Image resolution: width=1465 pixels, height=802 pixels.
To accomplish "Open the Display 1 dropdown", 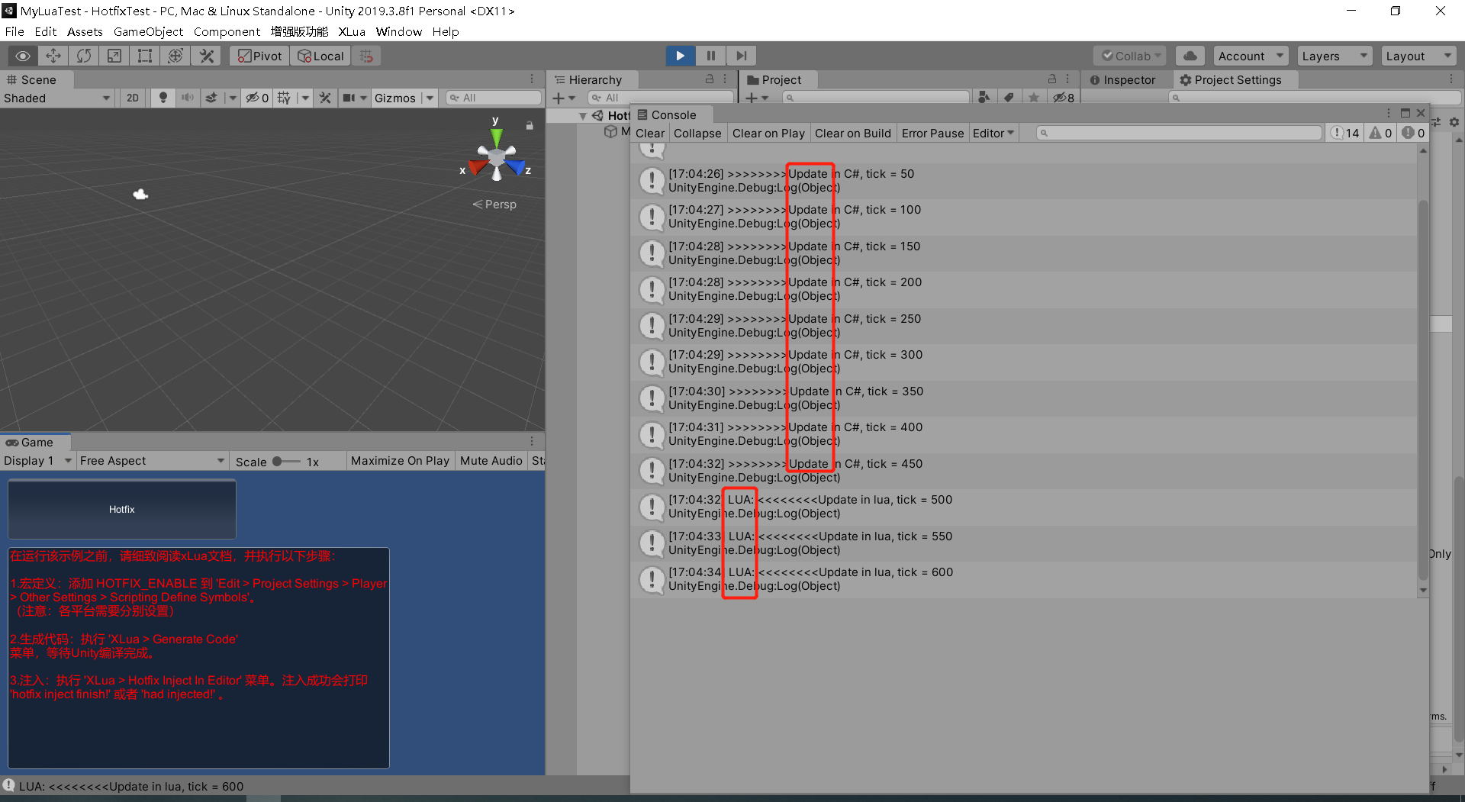I will click(37, 461).
